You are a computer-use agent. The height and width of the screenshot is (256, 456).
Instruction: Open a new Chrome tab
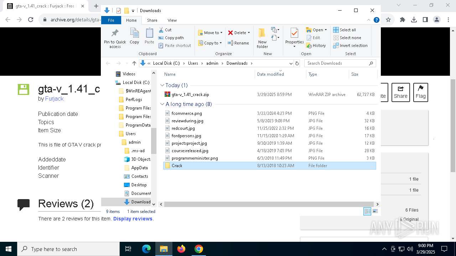[x=96, y=6]
